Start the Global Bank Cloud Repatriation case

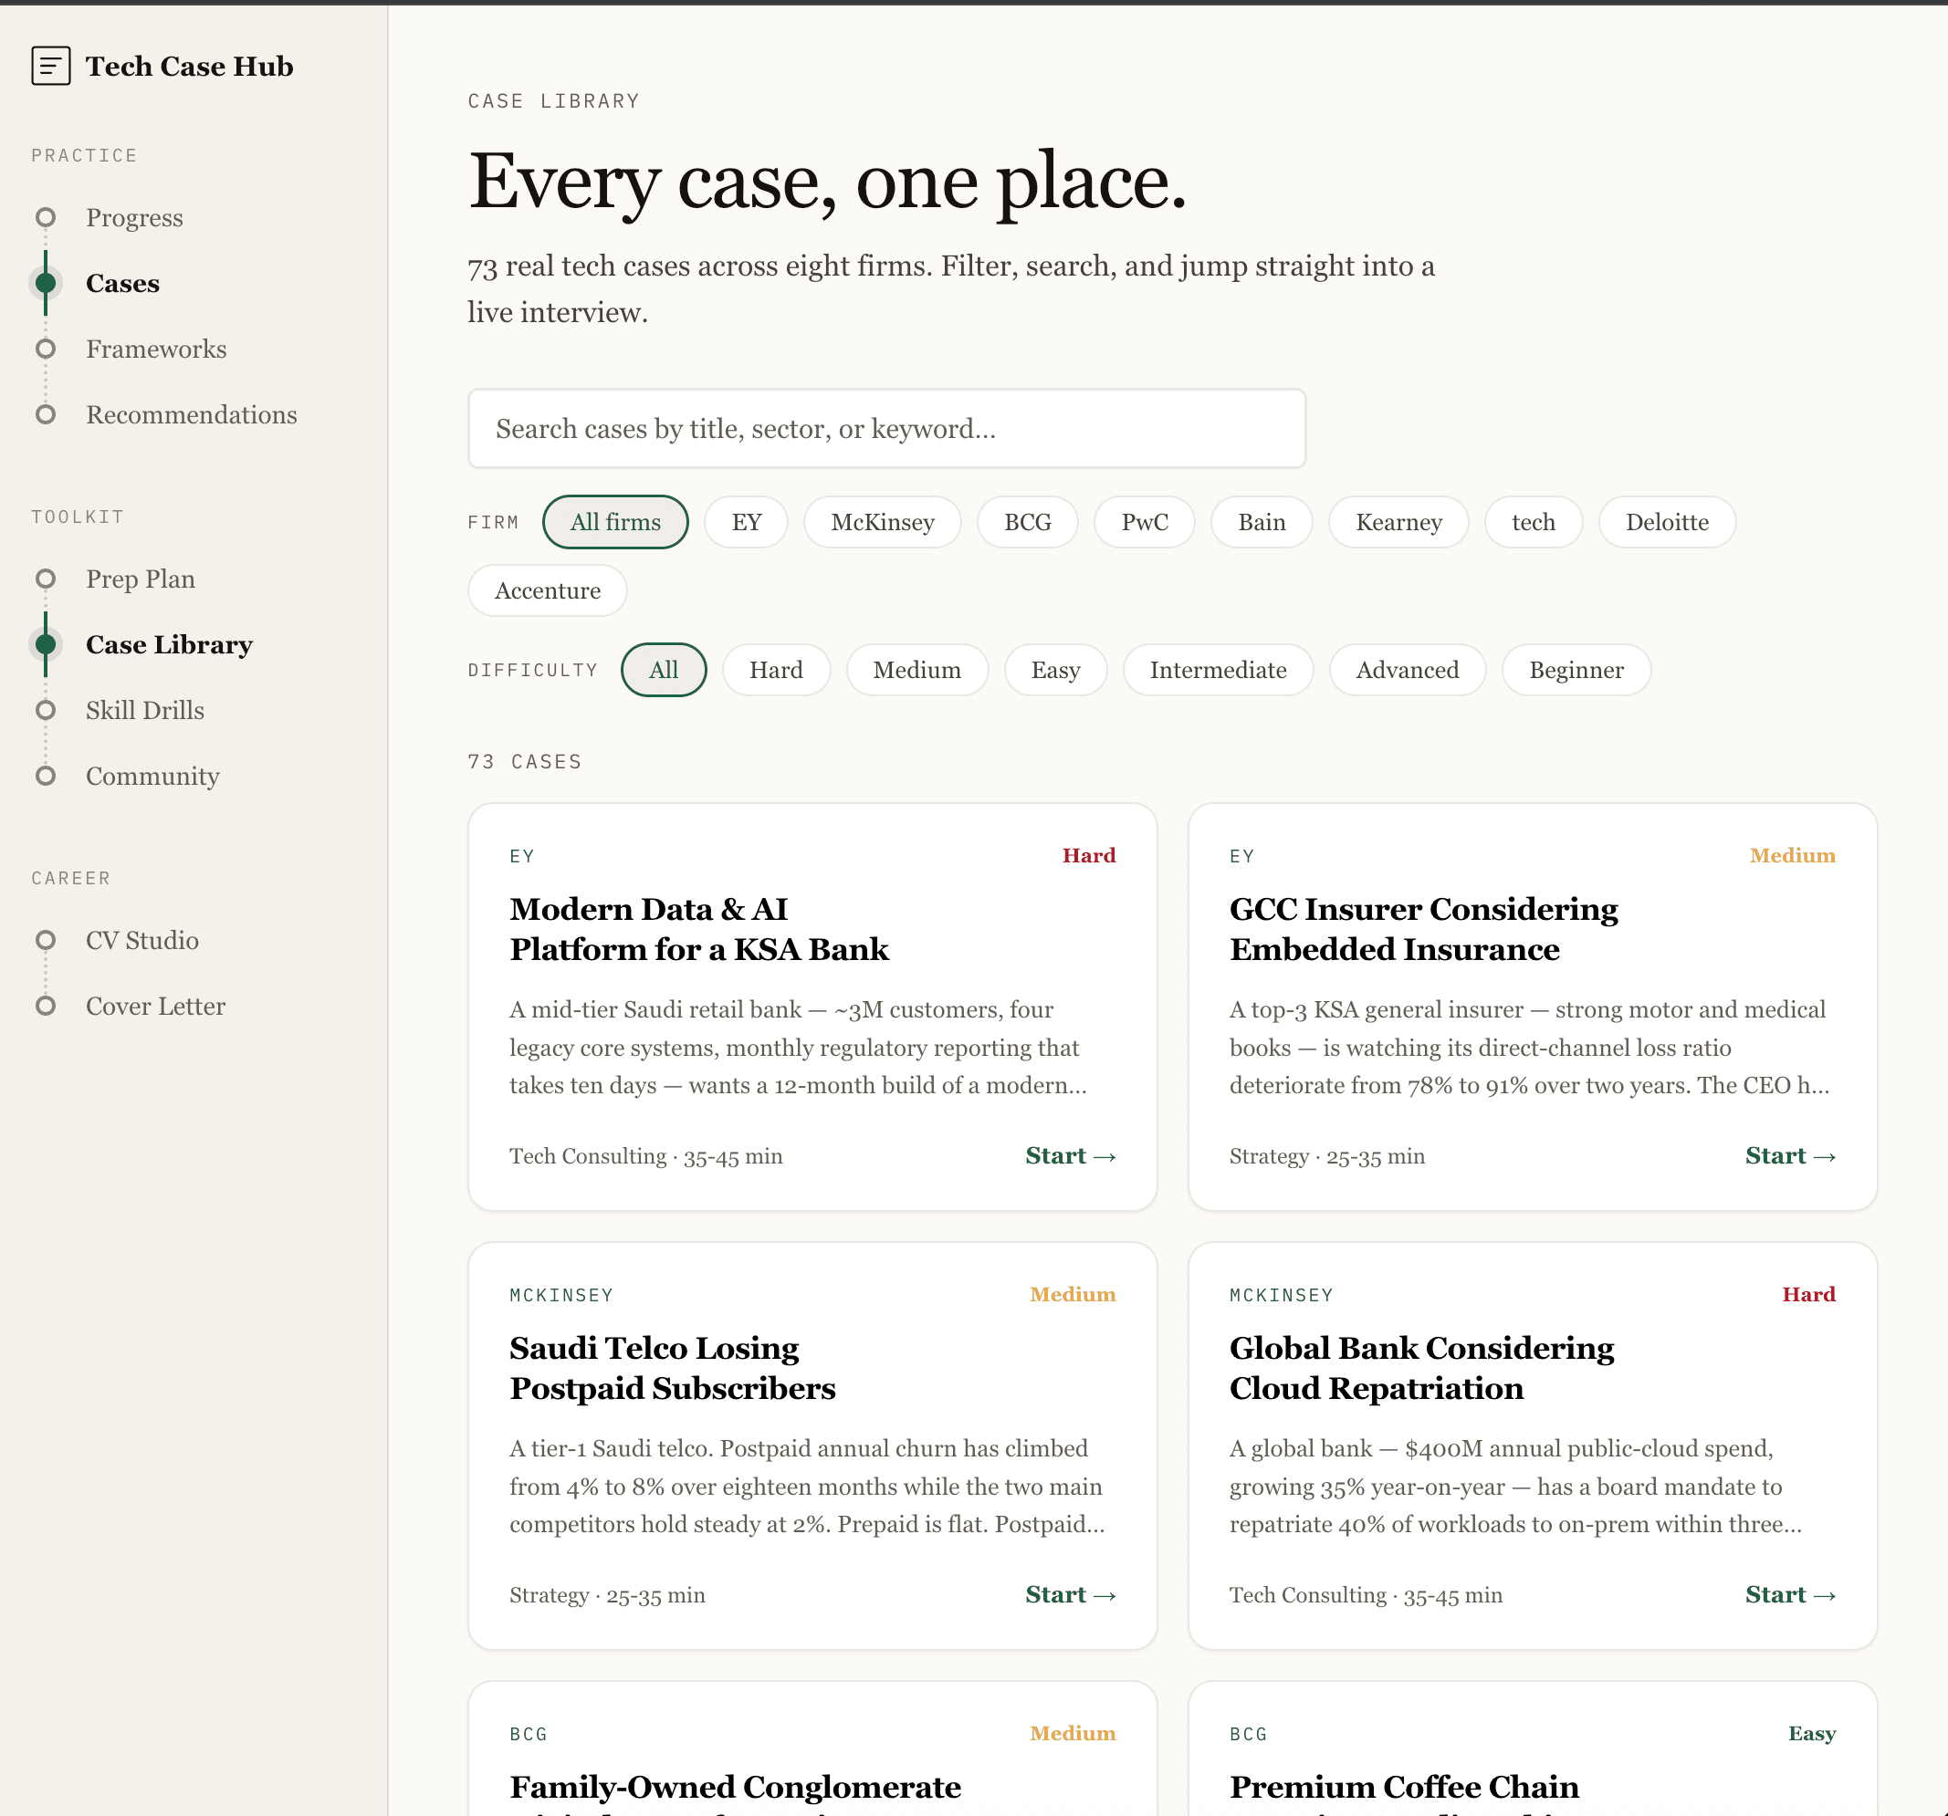[1790, 1594]
